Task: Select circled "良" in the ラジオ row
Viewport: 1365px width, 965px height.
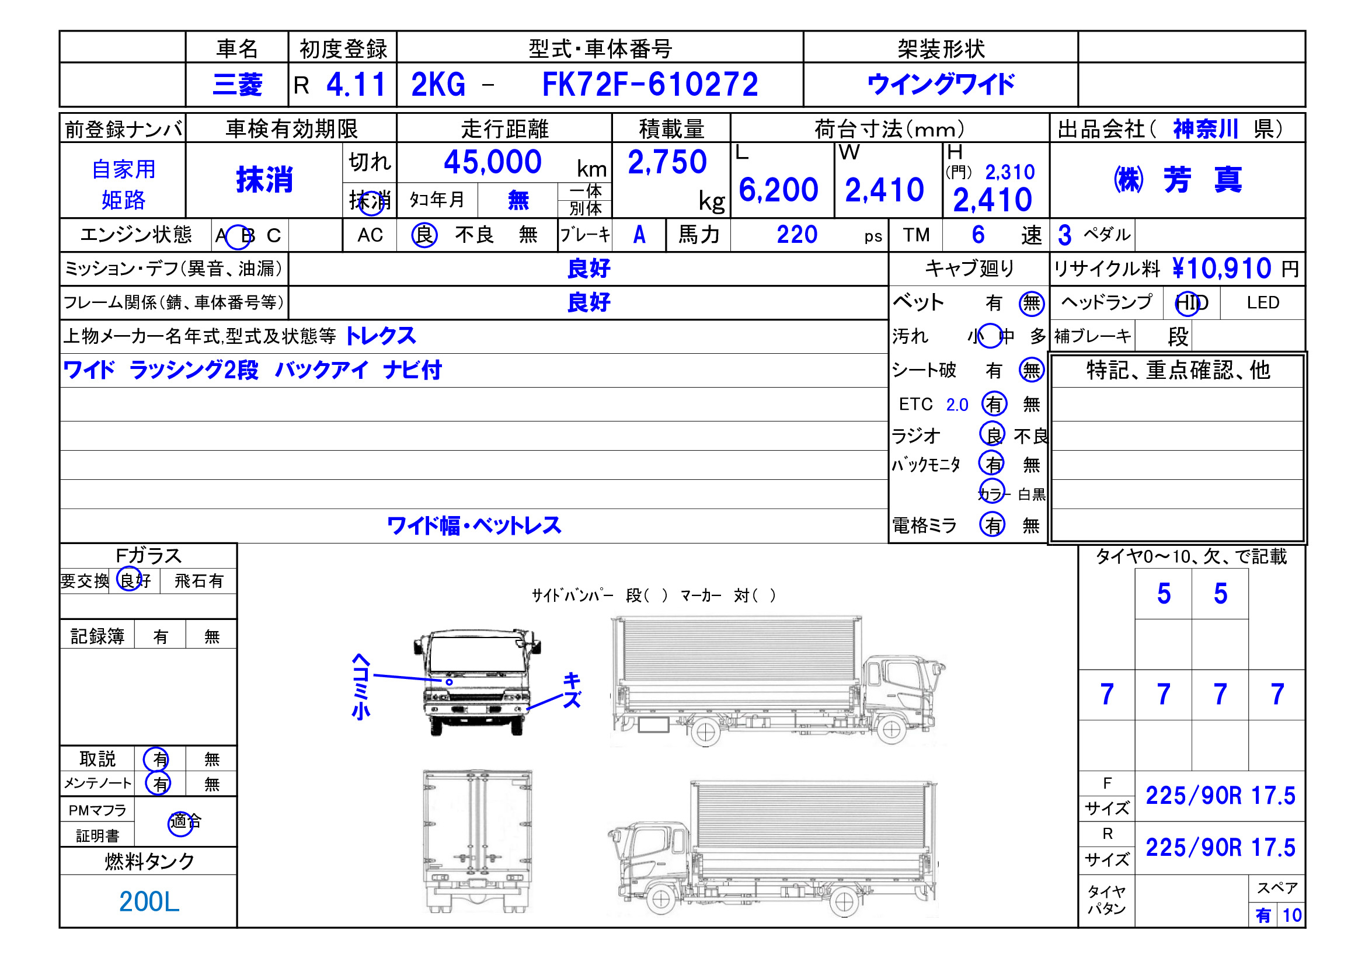Action: click(x=993, y=434)
